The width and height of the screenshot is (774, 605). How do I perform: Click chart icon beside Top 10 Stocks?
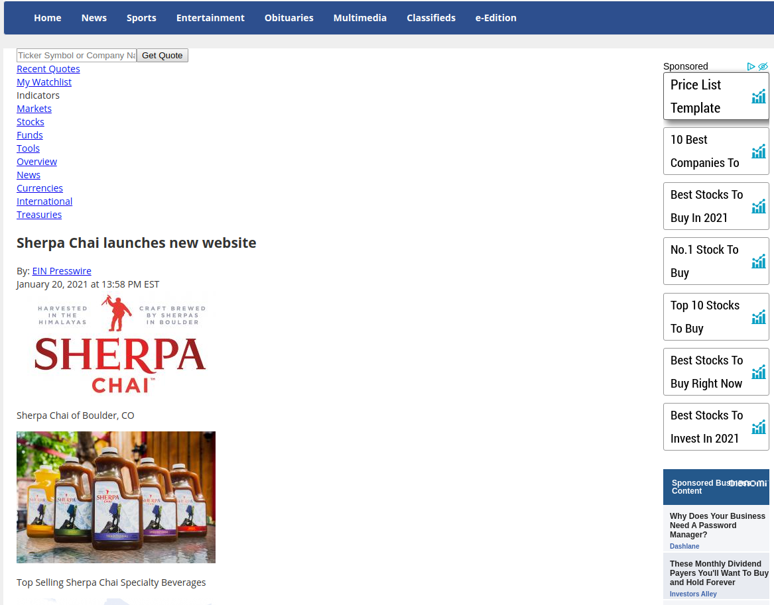758,317
